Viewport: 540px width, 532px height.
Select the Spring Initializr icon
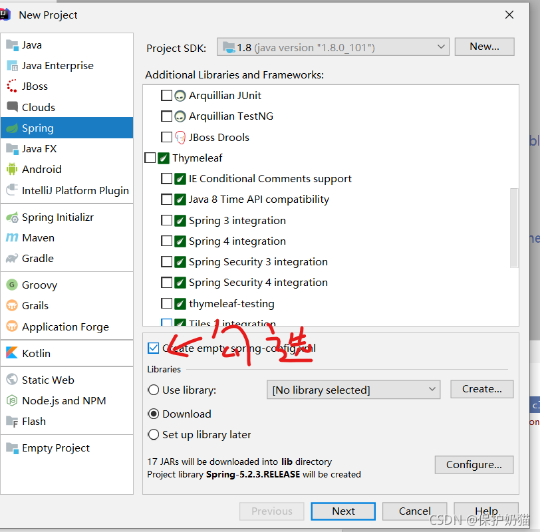pyautogui.click(x=13, y=217)
